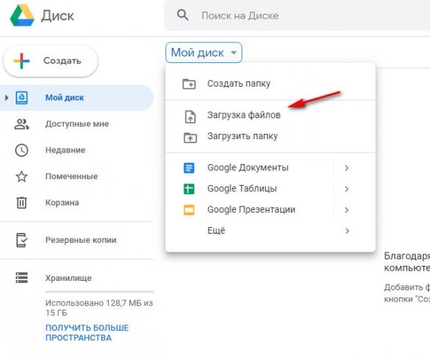Click the Использовано 128,7 МБ из 15 ГБ text
This screenshot has height=359, width=430.
(99, 307)
